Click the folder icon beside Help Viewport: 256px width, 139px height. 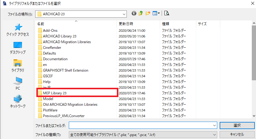pyautogui.click(x=40, y=82)
